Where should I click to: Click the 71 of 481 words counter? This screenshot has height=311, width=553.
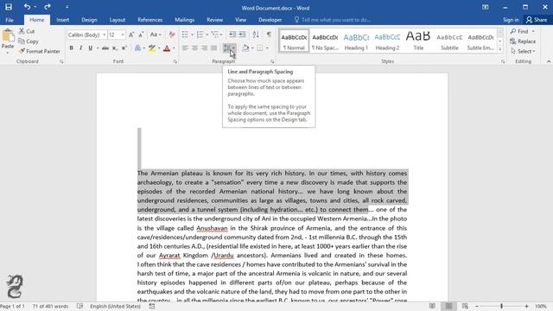click(x=50, y=306)
